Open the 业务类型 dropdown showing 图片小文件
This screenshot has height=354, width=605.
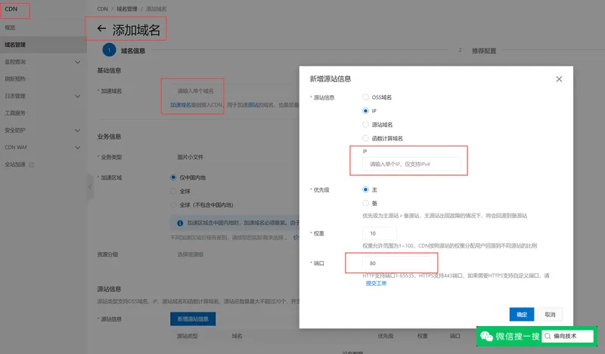[x=234, y=157]
